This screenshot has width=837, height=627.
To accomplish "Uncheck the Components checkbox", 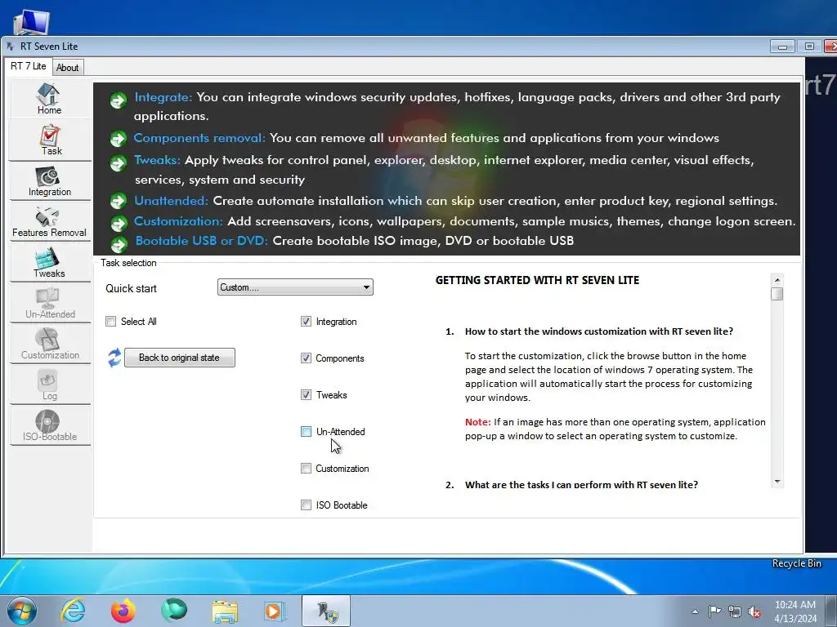I will pyautogui.click(x=306, y=358).
